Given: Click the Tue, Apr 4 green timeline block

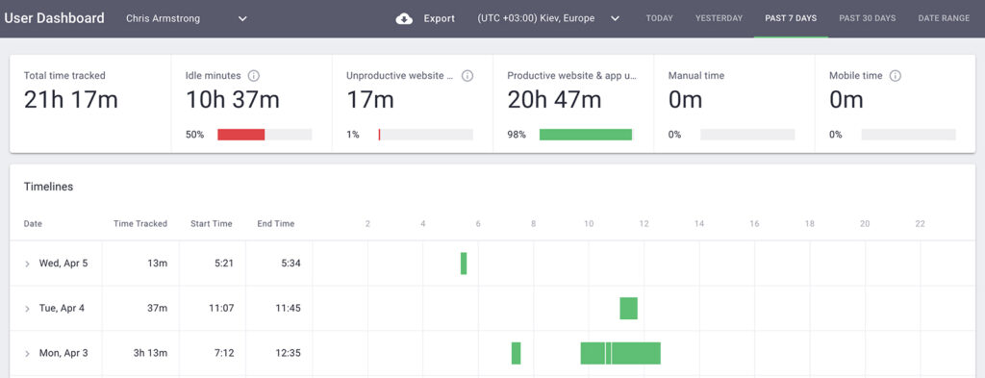Looking at the screenshot, I should point(629,309).
